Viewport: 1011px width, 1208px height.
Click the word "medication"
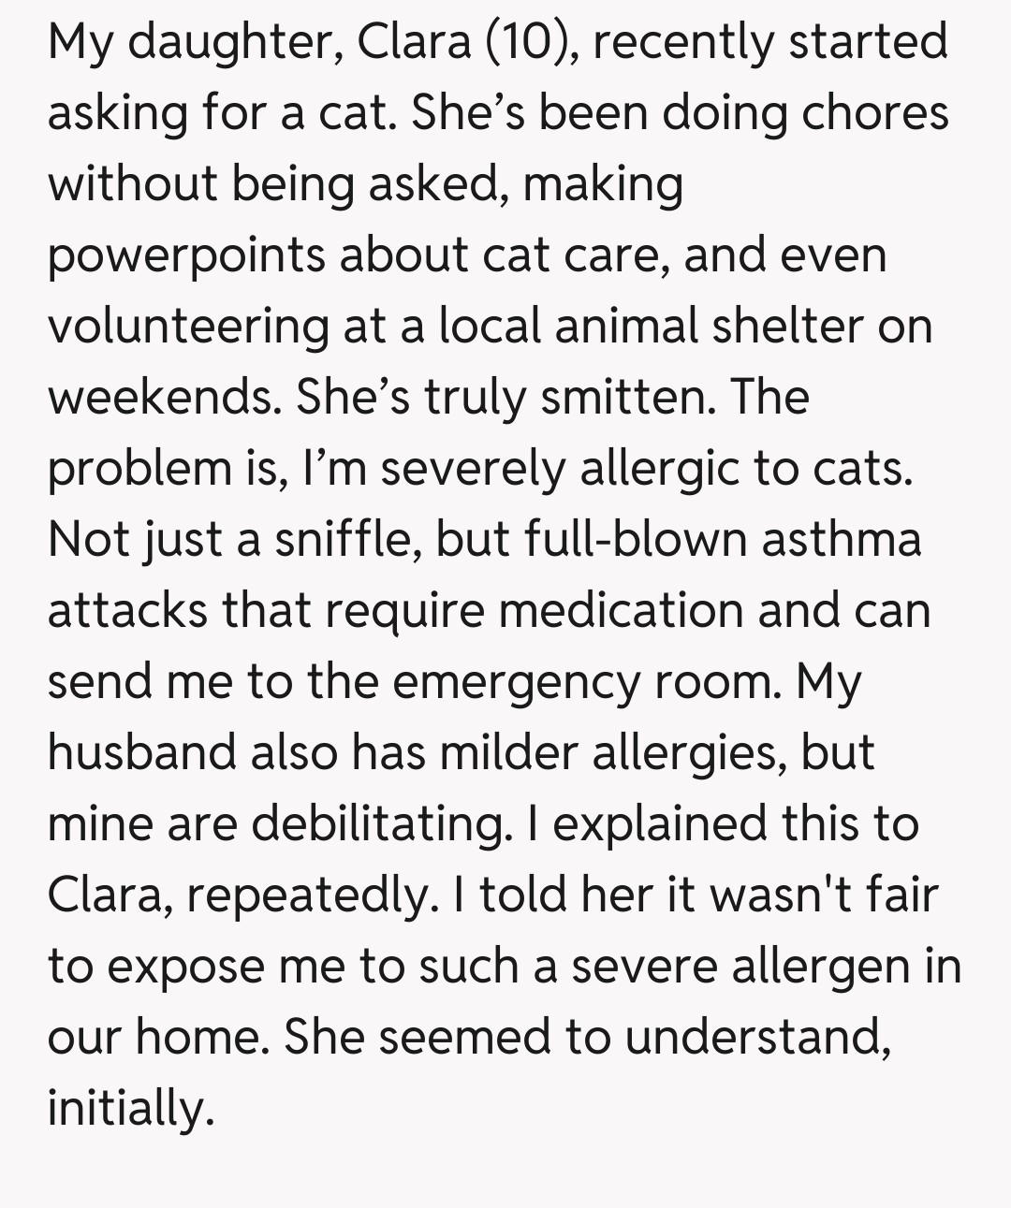pos(620,610)
